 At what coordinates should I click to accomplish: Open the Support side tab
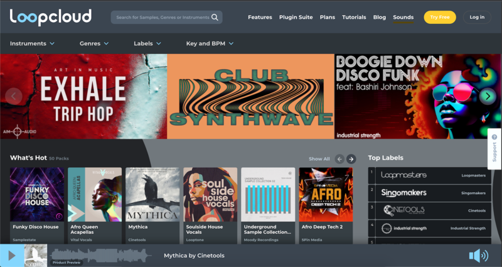[x=494, y=149]
